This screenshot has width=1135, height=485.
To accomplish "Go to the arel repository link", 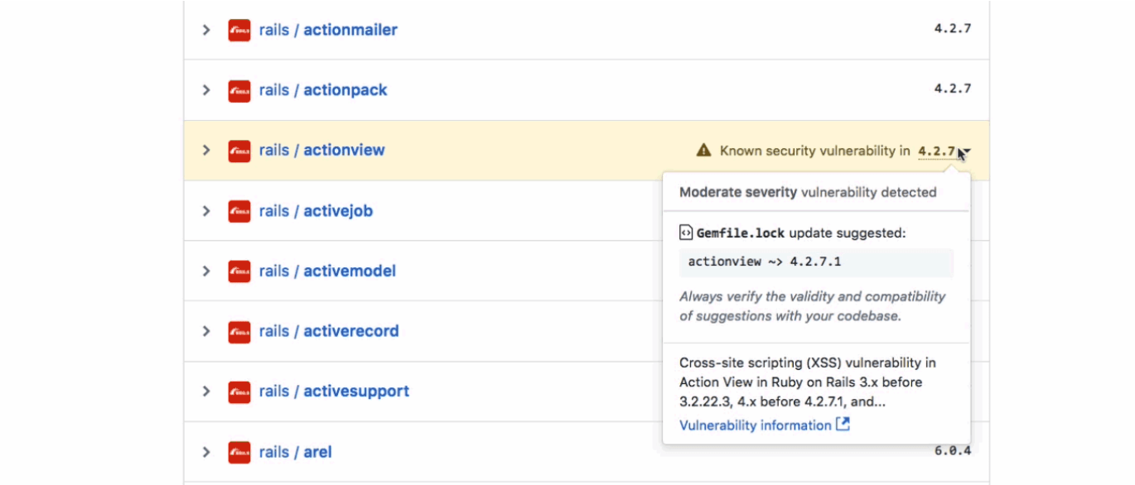I will (x=317, y=452).
